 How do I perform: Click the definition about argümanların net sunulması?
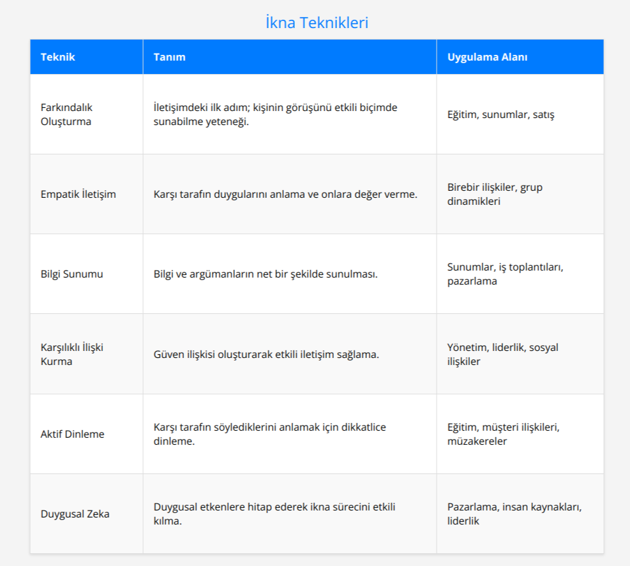tap(266, 274)
